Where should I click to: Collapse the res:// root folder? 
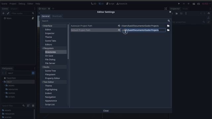3,82
